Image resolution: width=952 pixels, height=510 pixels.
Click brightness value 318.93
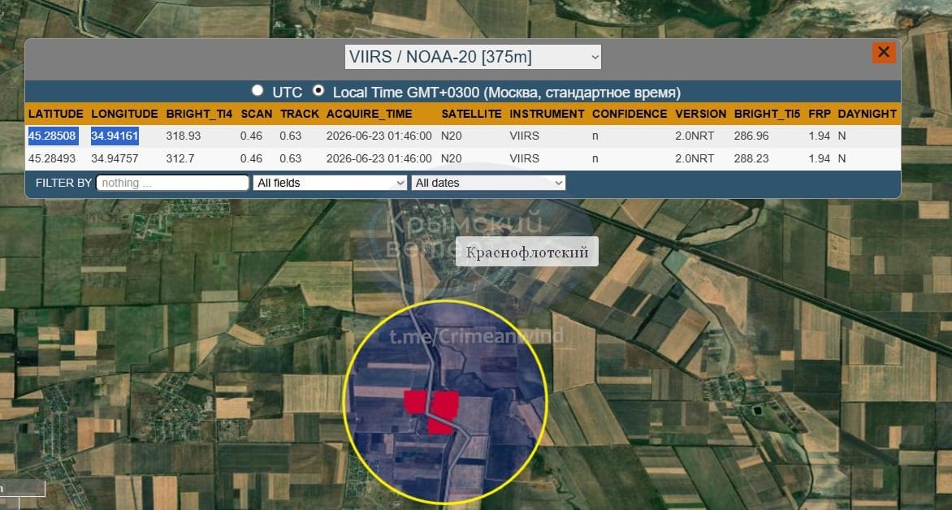pyautogui.click(x=184, y=136)
